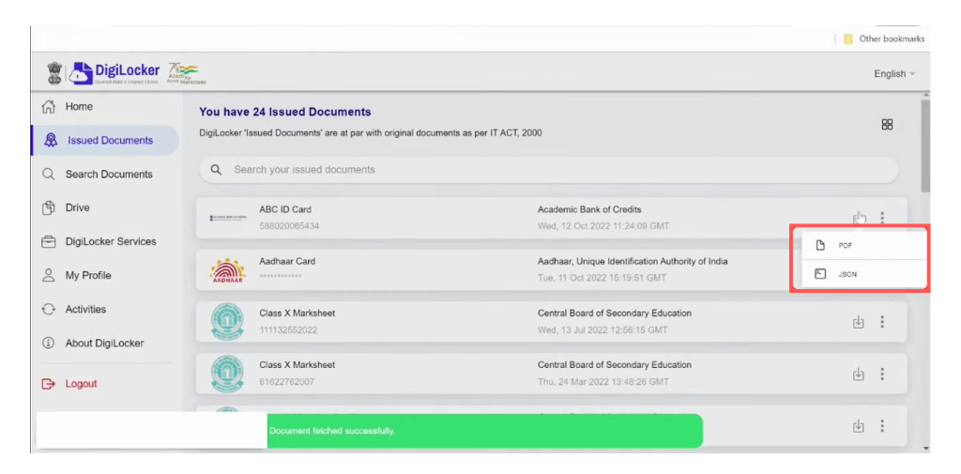This screenshot has height=474, width=961.
Task: Open options for Class X Marksheet 111132552022
Action: click(x=882, y=322)
